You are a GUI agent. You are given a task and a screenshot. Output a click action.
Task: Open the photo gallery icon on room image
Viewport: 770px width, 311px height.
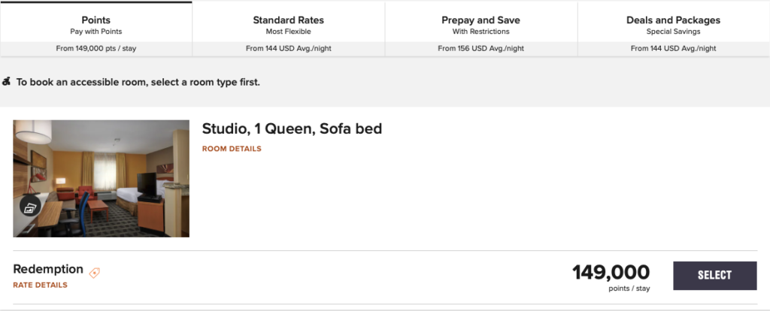[x=31, y=207]
